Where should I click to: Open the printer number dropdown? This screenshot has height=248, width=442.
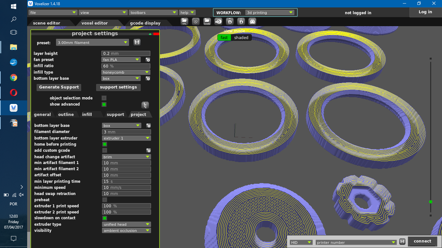point(356,242)
